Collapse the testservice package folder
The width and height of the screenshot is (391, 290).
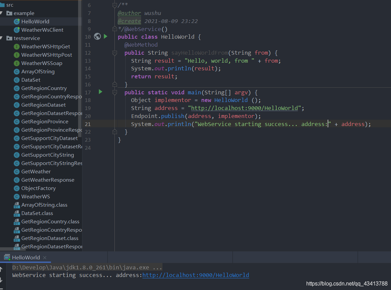click(x=1, y=38)
